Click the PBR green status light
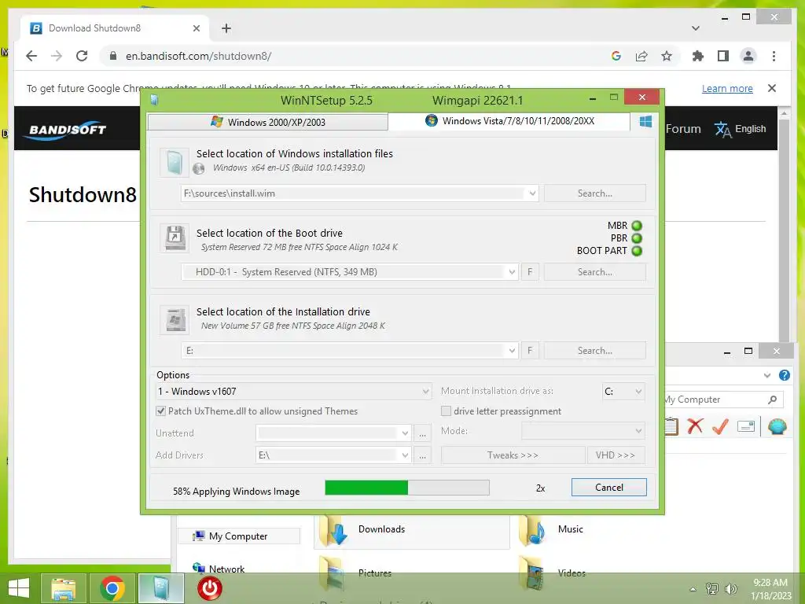805x604 pixels. [637, 238]
